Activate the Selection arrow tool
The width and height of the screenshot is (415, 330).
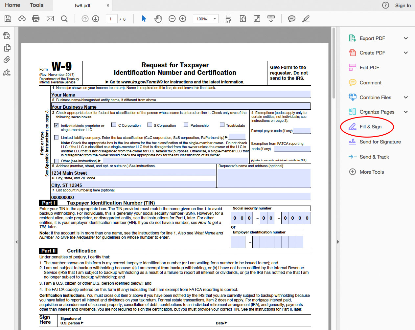[144, 19]
